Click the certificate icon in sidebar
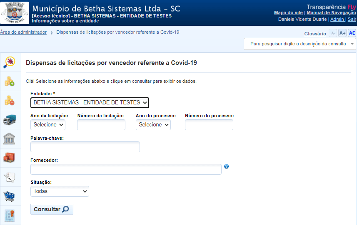 click(9, 215)
